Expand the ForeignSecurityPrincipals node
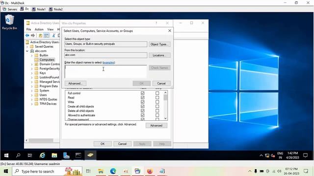 [x=31, y=68]
